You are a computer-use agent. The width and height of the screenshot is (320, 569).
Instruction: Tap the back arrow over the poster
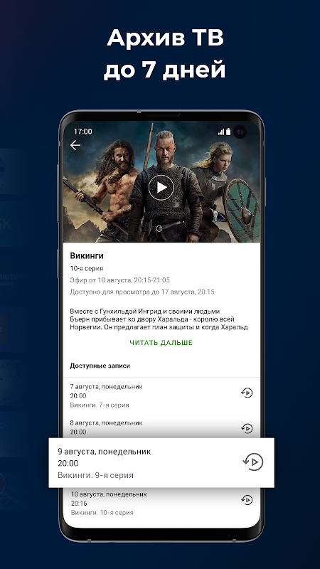click(75, 145)
